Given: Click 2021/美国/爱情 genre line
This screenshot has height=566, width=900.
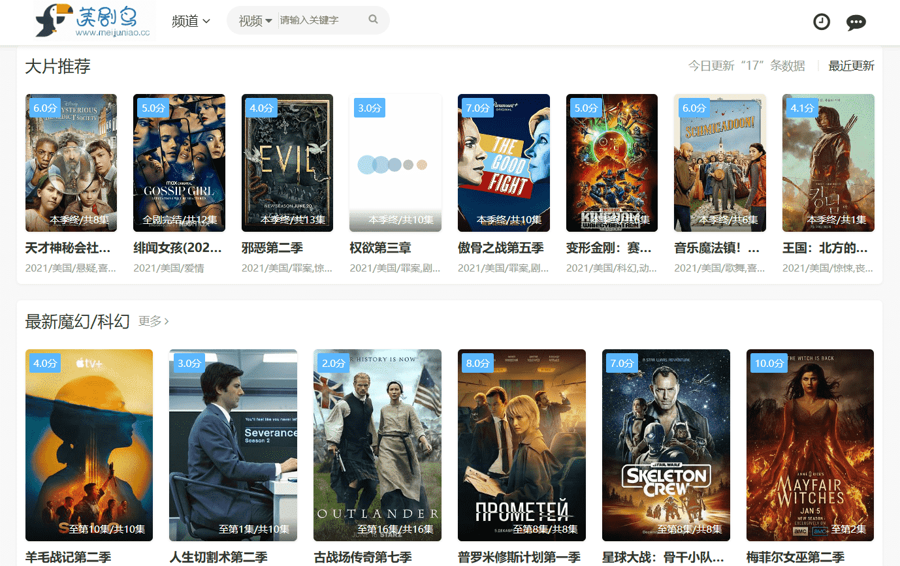Looking at the screenshot, I should [169, 268].
